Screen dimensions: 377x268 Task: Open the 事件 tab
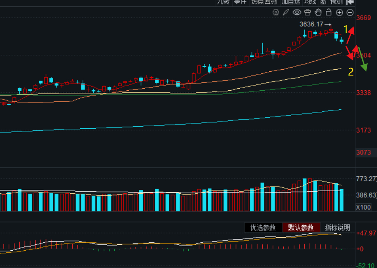click(x=240, y=2)
